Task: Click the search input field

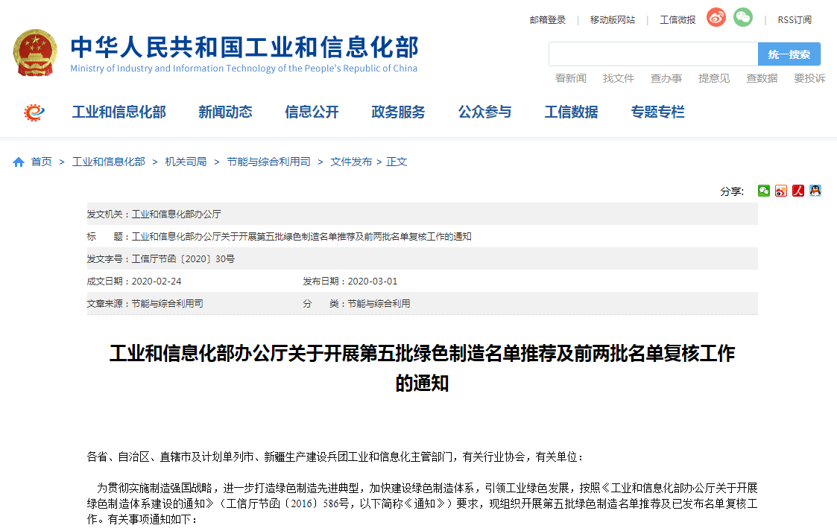Action: 653,54
